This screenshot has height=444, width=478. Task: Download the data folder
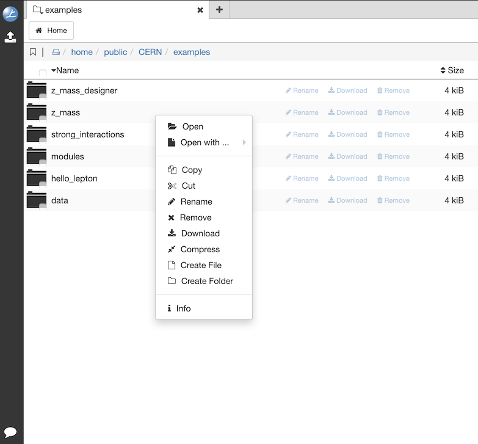click(x=347, y=200)
